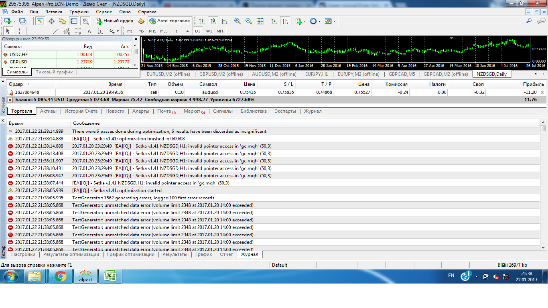This screenshot has width=548, height=308.
Task: Select the line chart type icon
Action: (224, 21)
